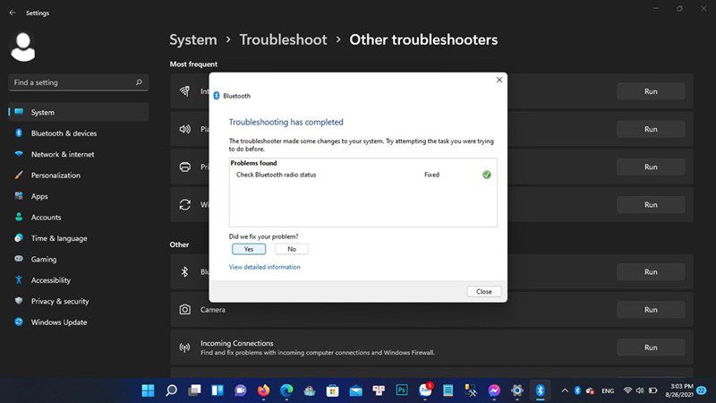716x403 pixels.
Task: Run the Windows Update troubleshooter
Action: point(651,205)
